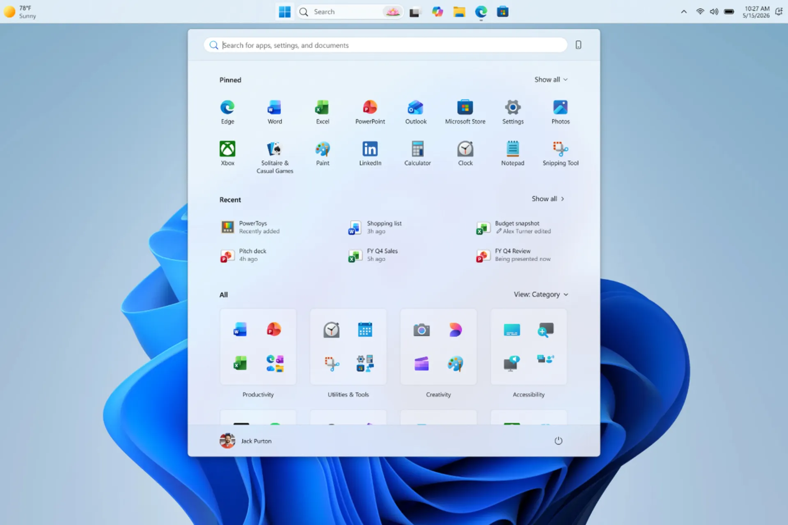
Task: Open FY Q4 Sales workbook
Action: pyautogui.click(x=373, y=255)
